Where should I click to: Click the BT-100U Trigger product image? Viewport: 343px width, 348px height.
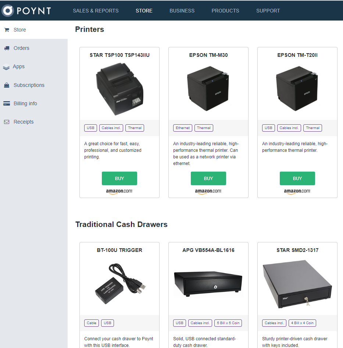pos(120,283)
